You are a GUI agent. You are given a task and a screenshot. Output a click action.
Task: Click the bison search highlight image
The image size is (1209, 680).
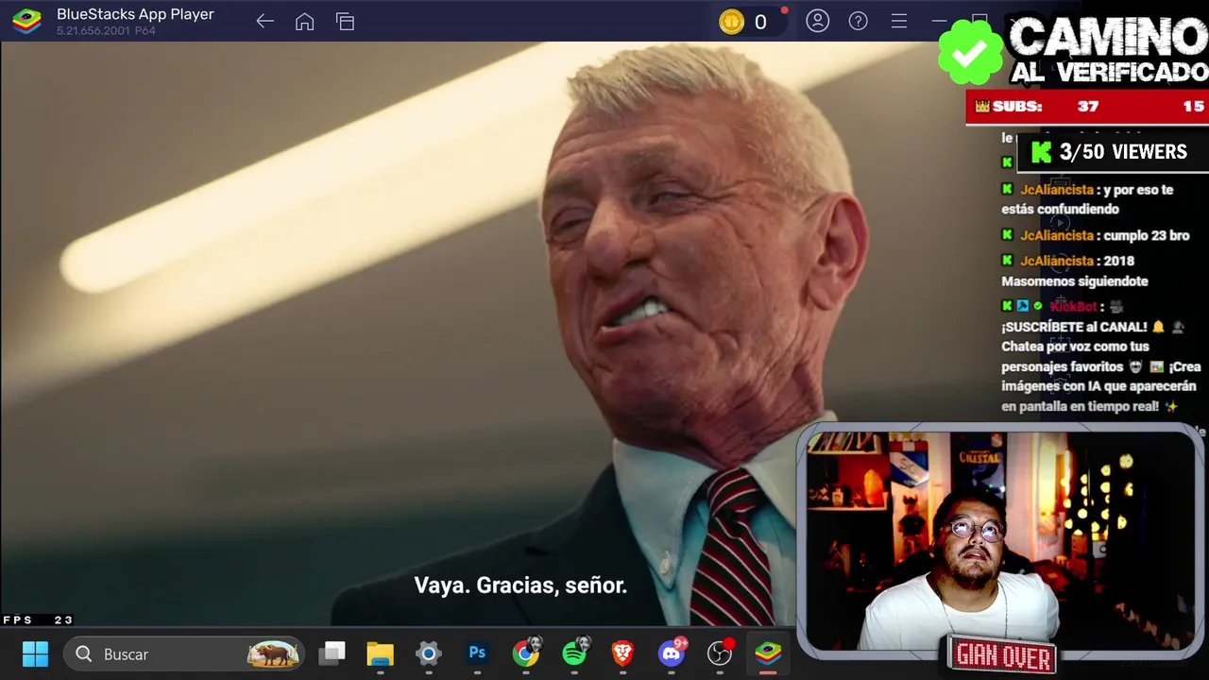[273, 654]
